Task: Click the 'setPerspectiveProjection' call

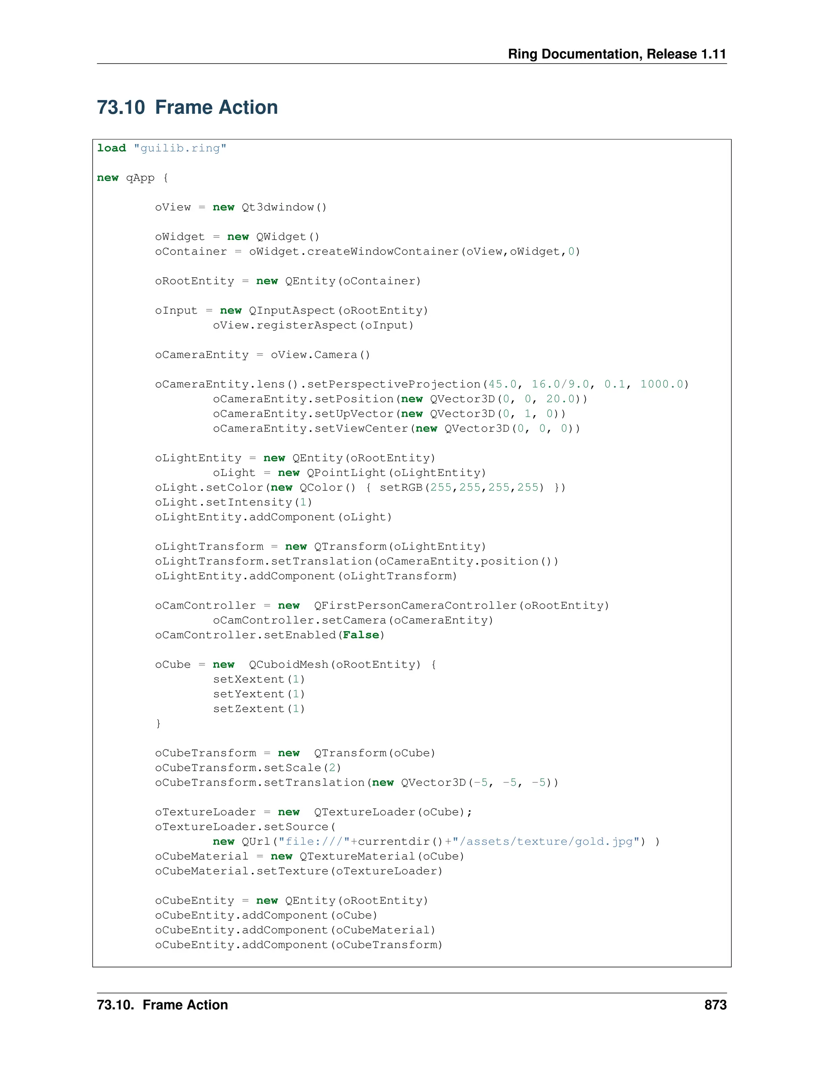Action: (x=393, y=385)
